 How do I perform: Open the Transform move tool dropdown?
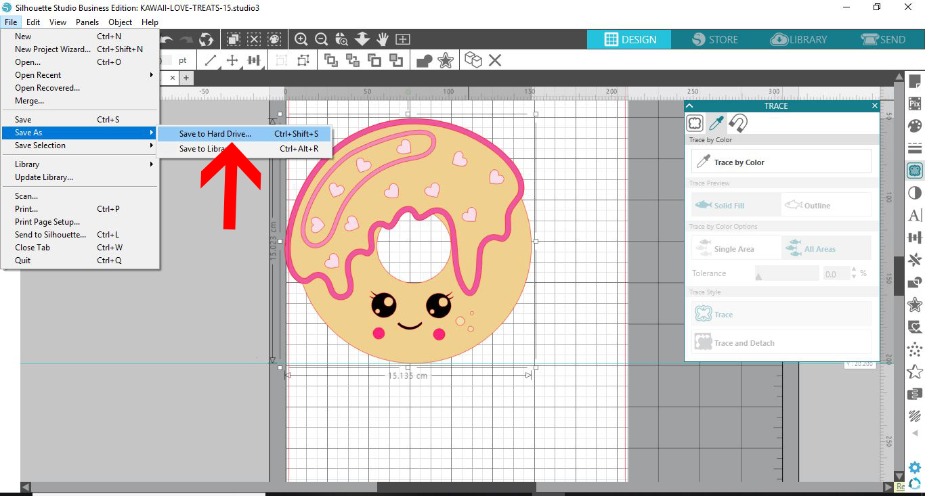pyautogui.click(x=232, y=60)
